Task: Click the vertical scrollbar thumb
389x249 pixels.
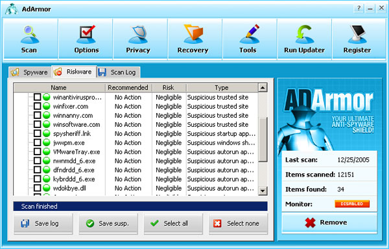Action: click(263, 140)
